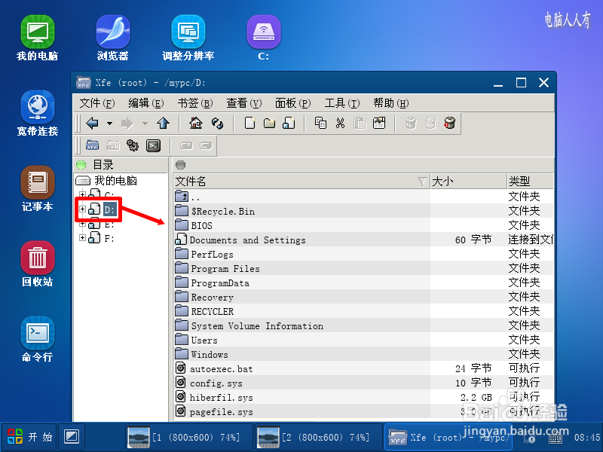603x452 pixels.
Task: Open a new root Xfe window
Action: tap(112, 145)
